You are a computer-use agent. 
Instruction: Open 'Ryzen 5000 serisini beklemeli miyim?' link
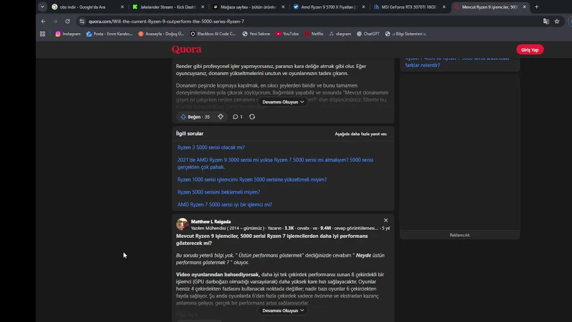[x=219, y=192]
